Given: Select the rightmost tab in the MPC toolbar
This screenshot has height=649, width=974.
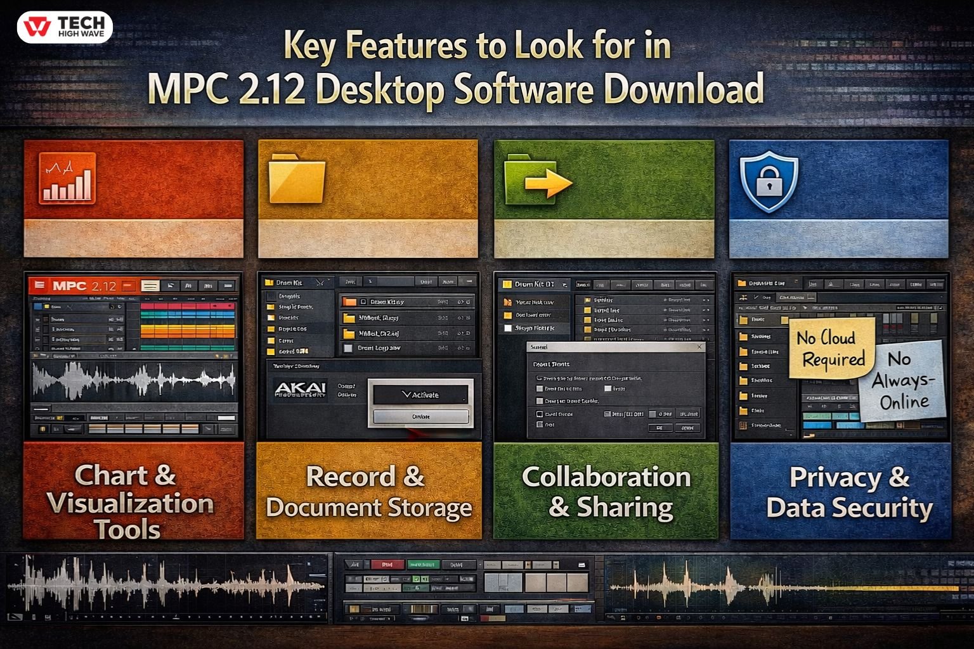Looking at the screenshot, I should click(x=228, y=285).
